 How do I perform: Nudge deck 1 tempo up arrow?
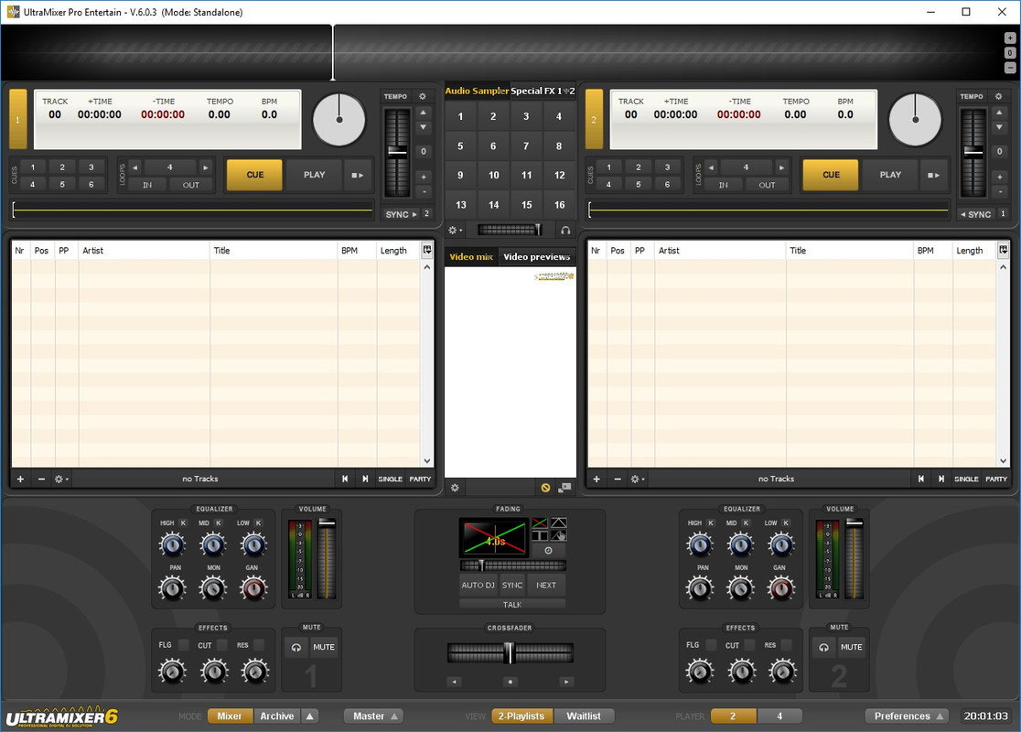click(424, 112)
